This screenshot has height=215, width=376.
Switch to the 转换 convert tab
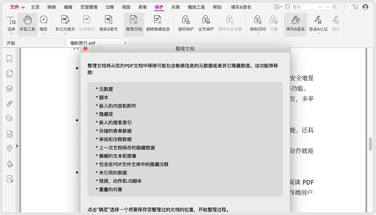(x=52, y=7)
